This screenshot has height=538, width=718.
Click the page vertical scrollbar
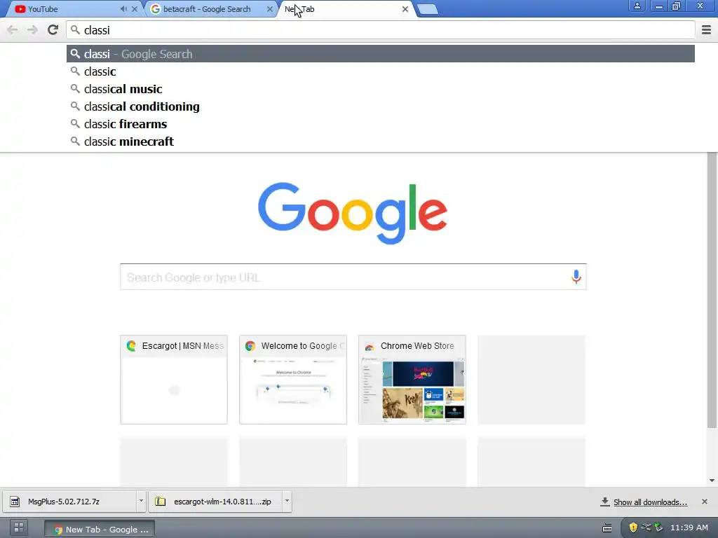[712, 291]
